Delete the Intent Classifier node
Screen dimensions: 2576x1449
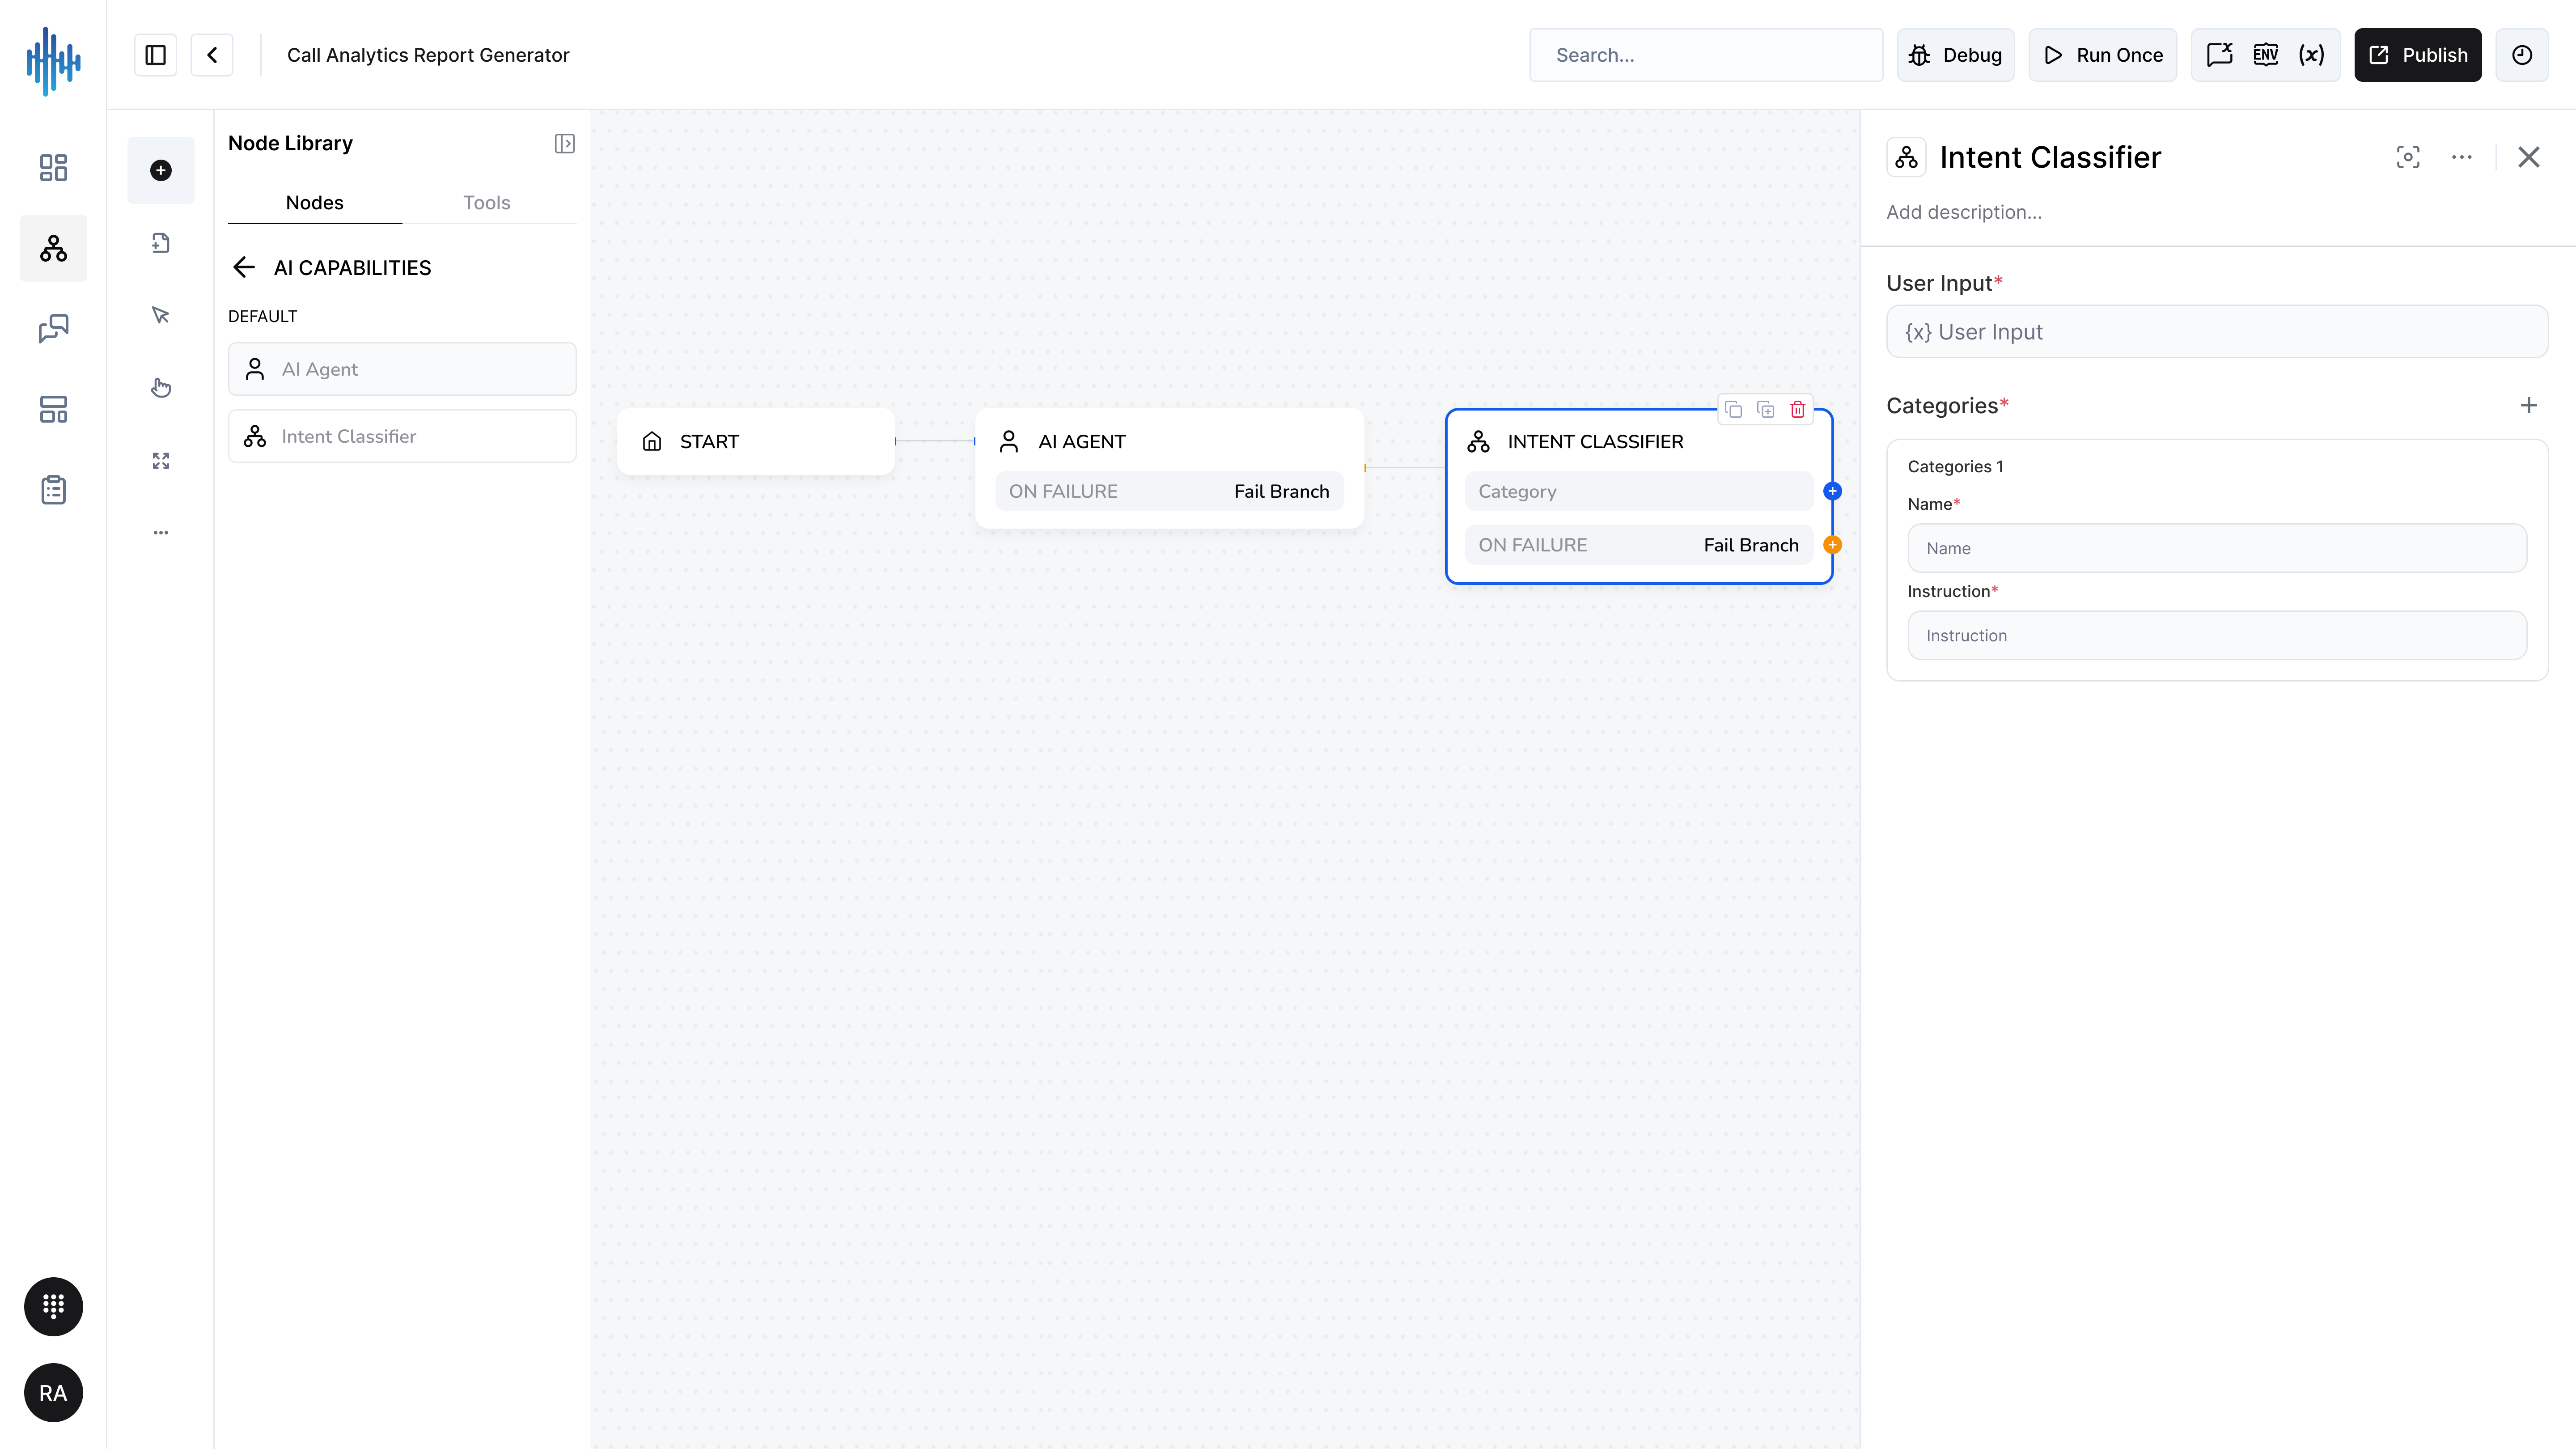(1798, 410)
